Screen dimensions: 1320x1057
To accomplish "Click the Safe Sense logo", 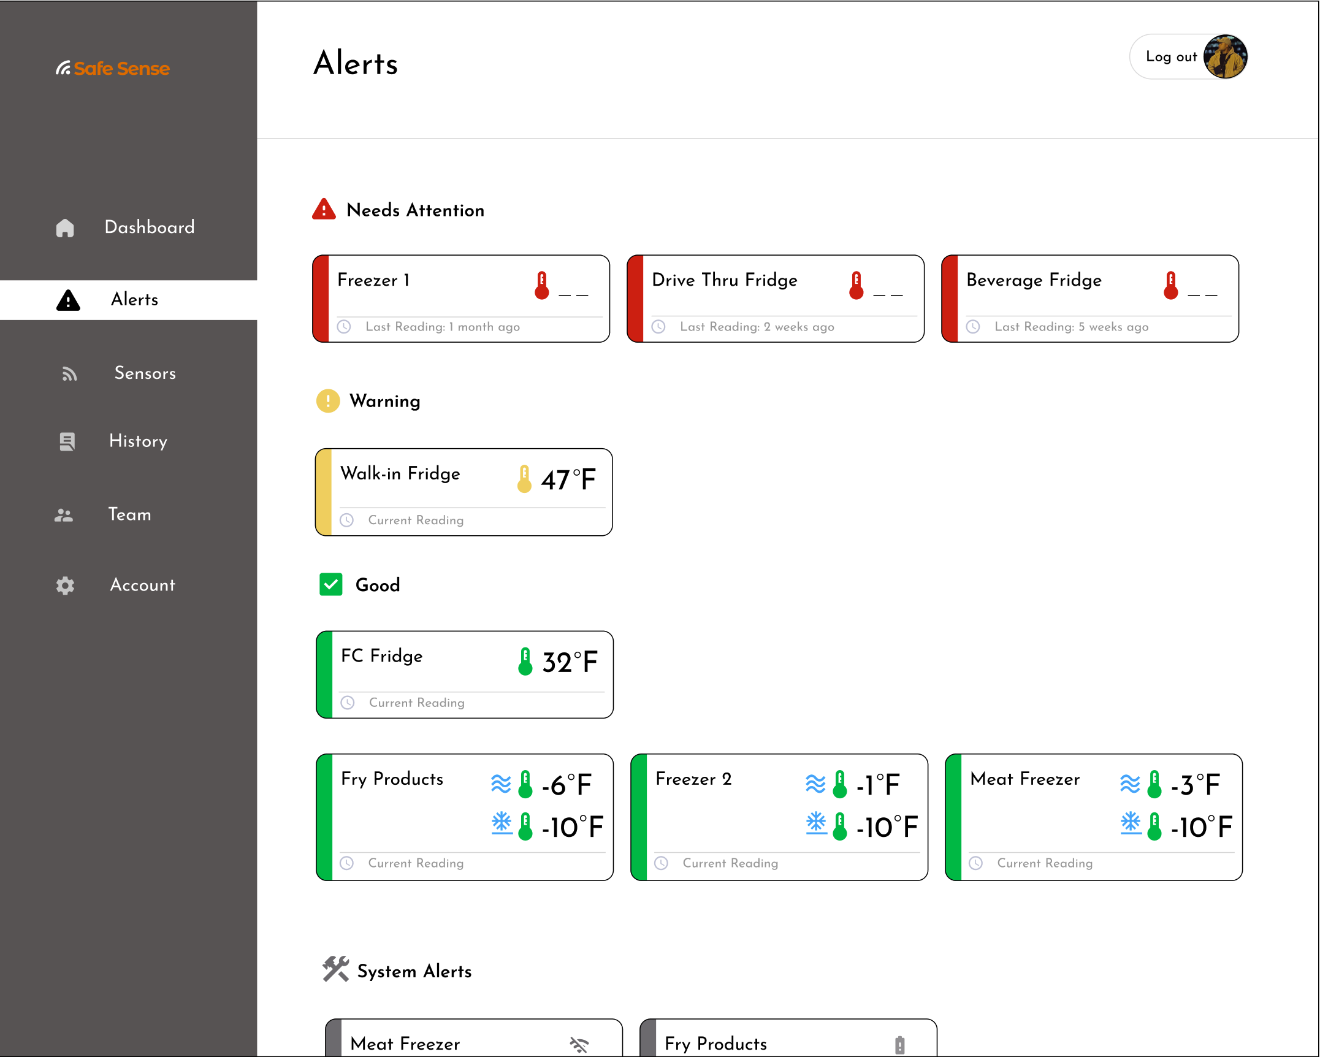I will pos(113,68).
